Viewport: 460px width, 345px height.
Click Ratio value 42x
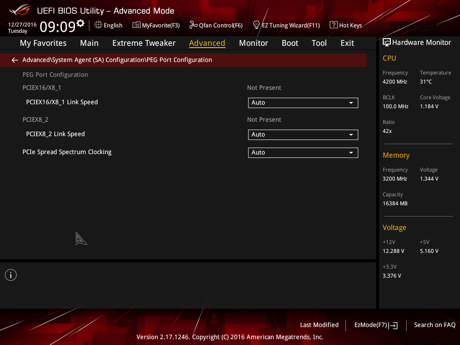tap(387, 131)
